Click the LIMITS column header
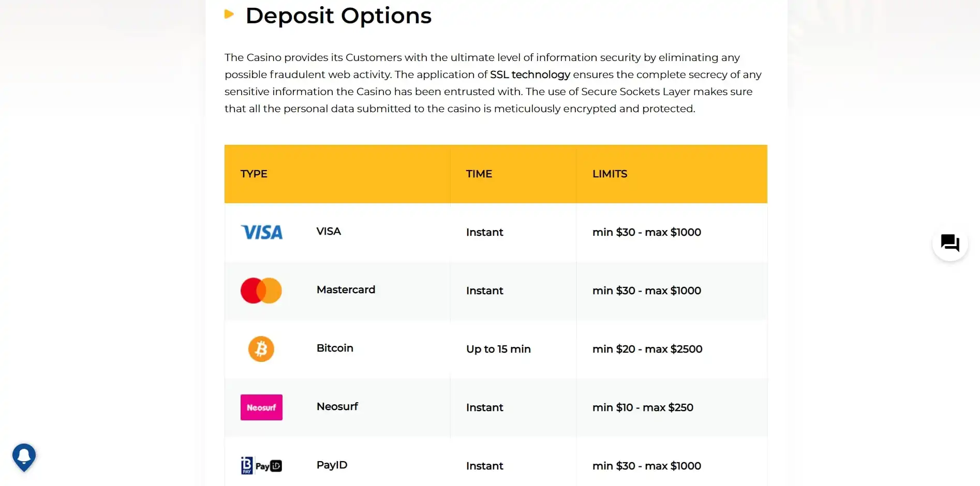This screenshot has height=486, width=980. pyautogui.click(x=610, y=174)
